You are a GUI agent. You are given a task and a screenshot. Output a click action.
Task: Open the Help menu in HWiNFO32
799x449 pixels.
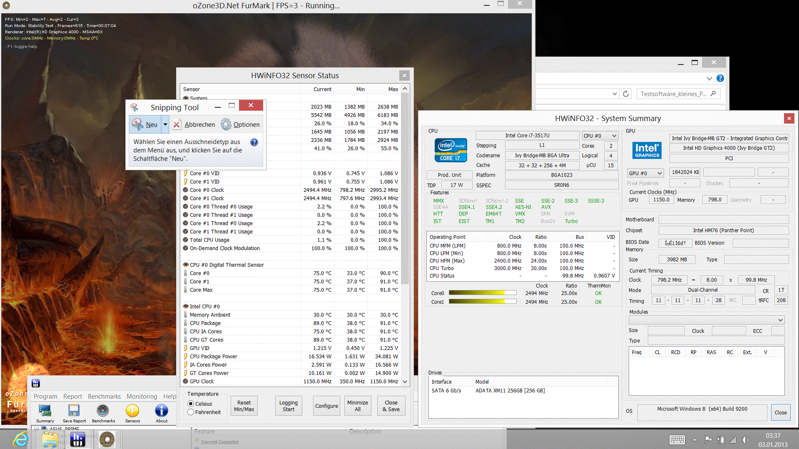[169, 397]
